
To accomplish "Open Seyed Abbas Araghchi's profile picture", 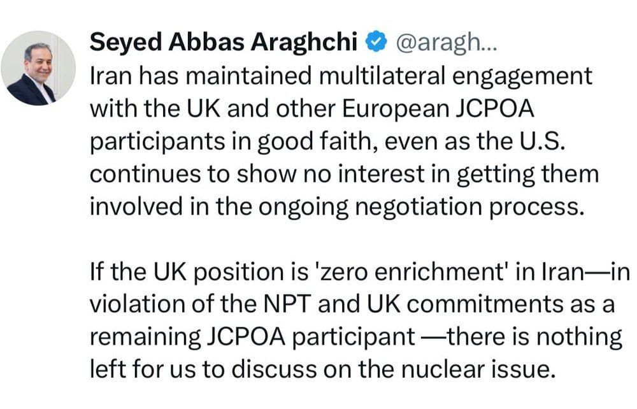I will tap(38, 68).
